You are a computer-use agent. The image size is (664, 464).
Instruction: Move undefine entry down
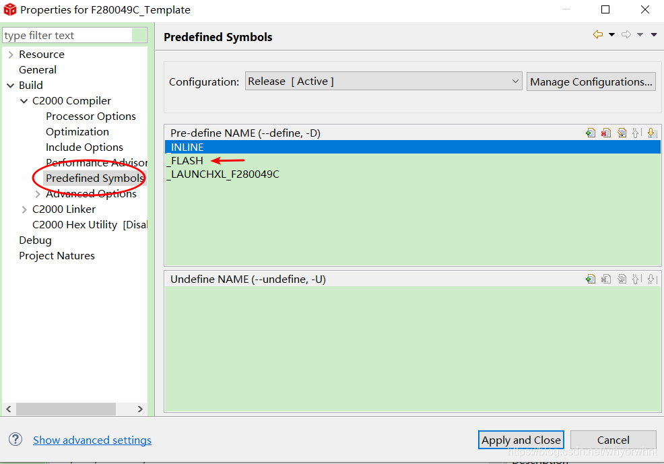tap(652, 279)
